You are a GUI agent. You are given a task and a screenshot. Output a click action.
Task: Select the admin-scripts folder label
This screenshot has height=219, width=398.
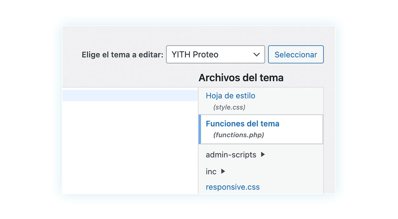(231, 155)
